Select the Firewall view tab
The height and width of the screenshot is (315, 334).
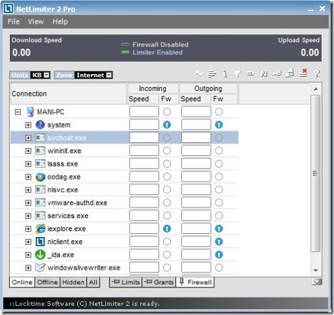195,282
